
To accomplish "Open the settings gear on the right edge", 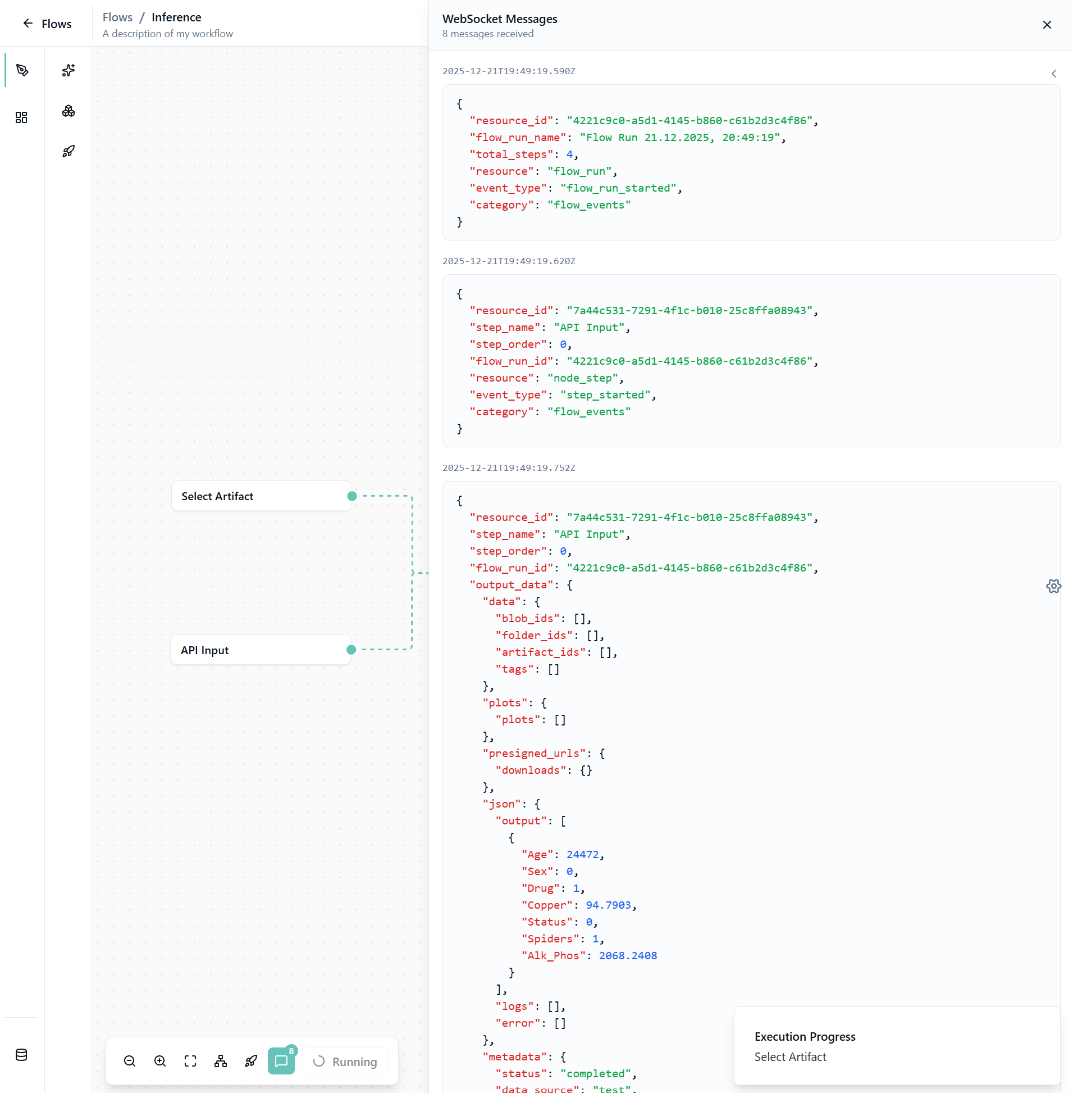I will [x=1053, y=587].
